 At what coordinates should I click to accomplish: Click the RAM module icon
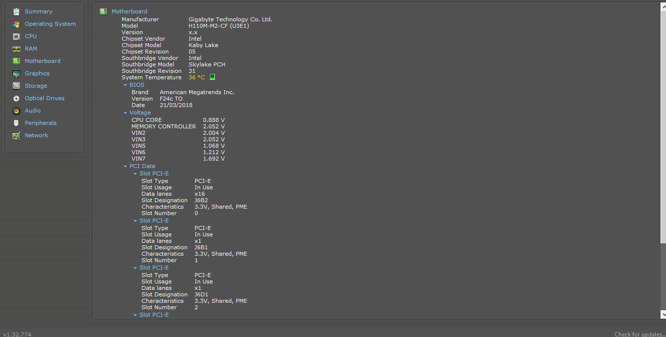[16, 49]
